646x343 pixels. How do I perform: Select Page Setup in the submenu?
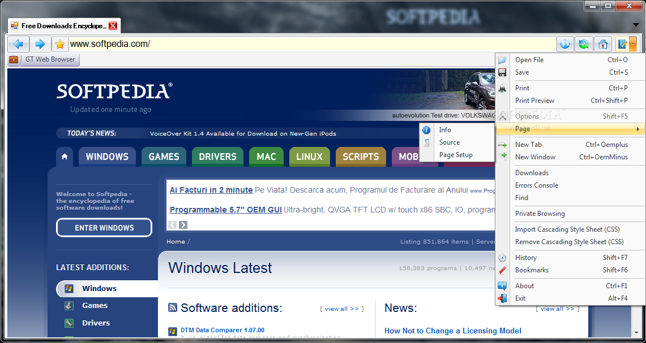tap(457, 155)
